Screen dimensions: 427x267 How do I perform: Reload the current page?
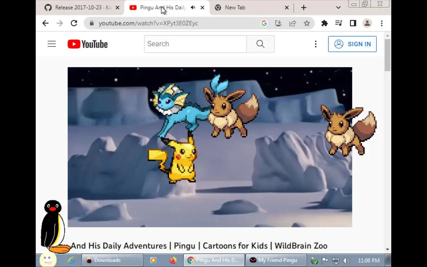(74, 23)
